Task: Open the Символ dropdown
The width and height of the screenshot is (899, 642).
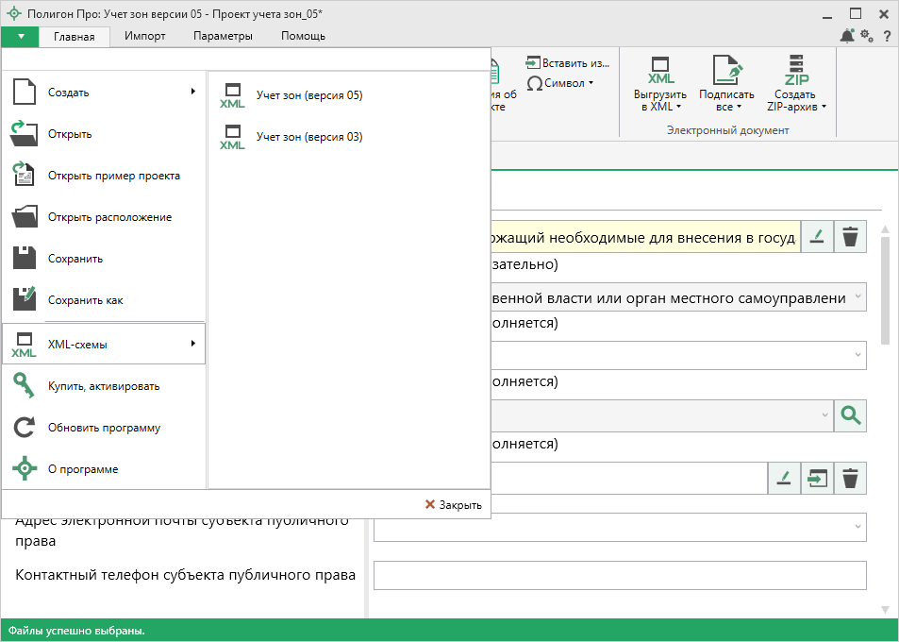Action: [561, 83]
